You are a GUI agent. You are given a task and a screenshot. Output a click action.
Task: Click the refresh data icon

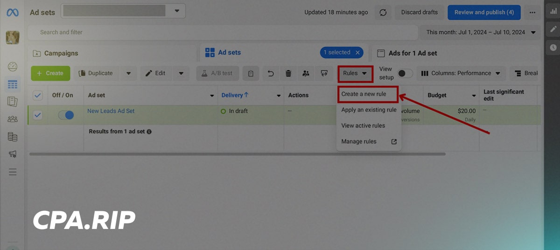pos(383,13)
